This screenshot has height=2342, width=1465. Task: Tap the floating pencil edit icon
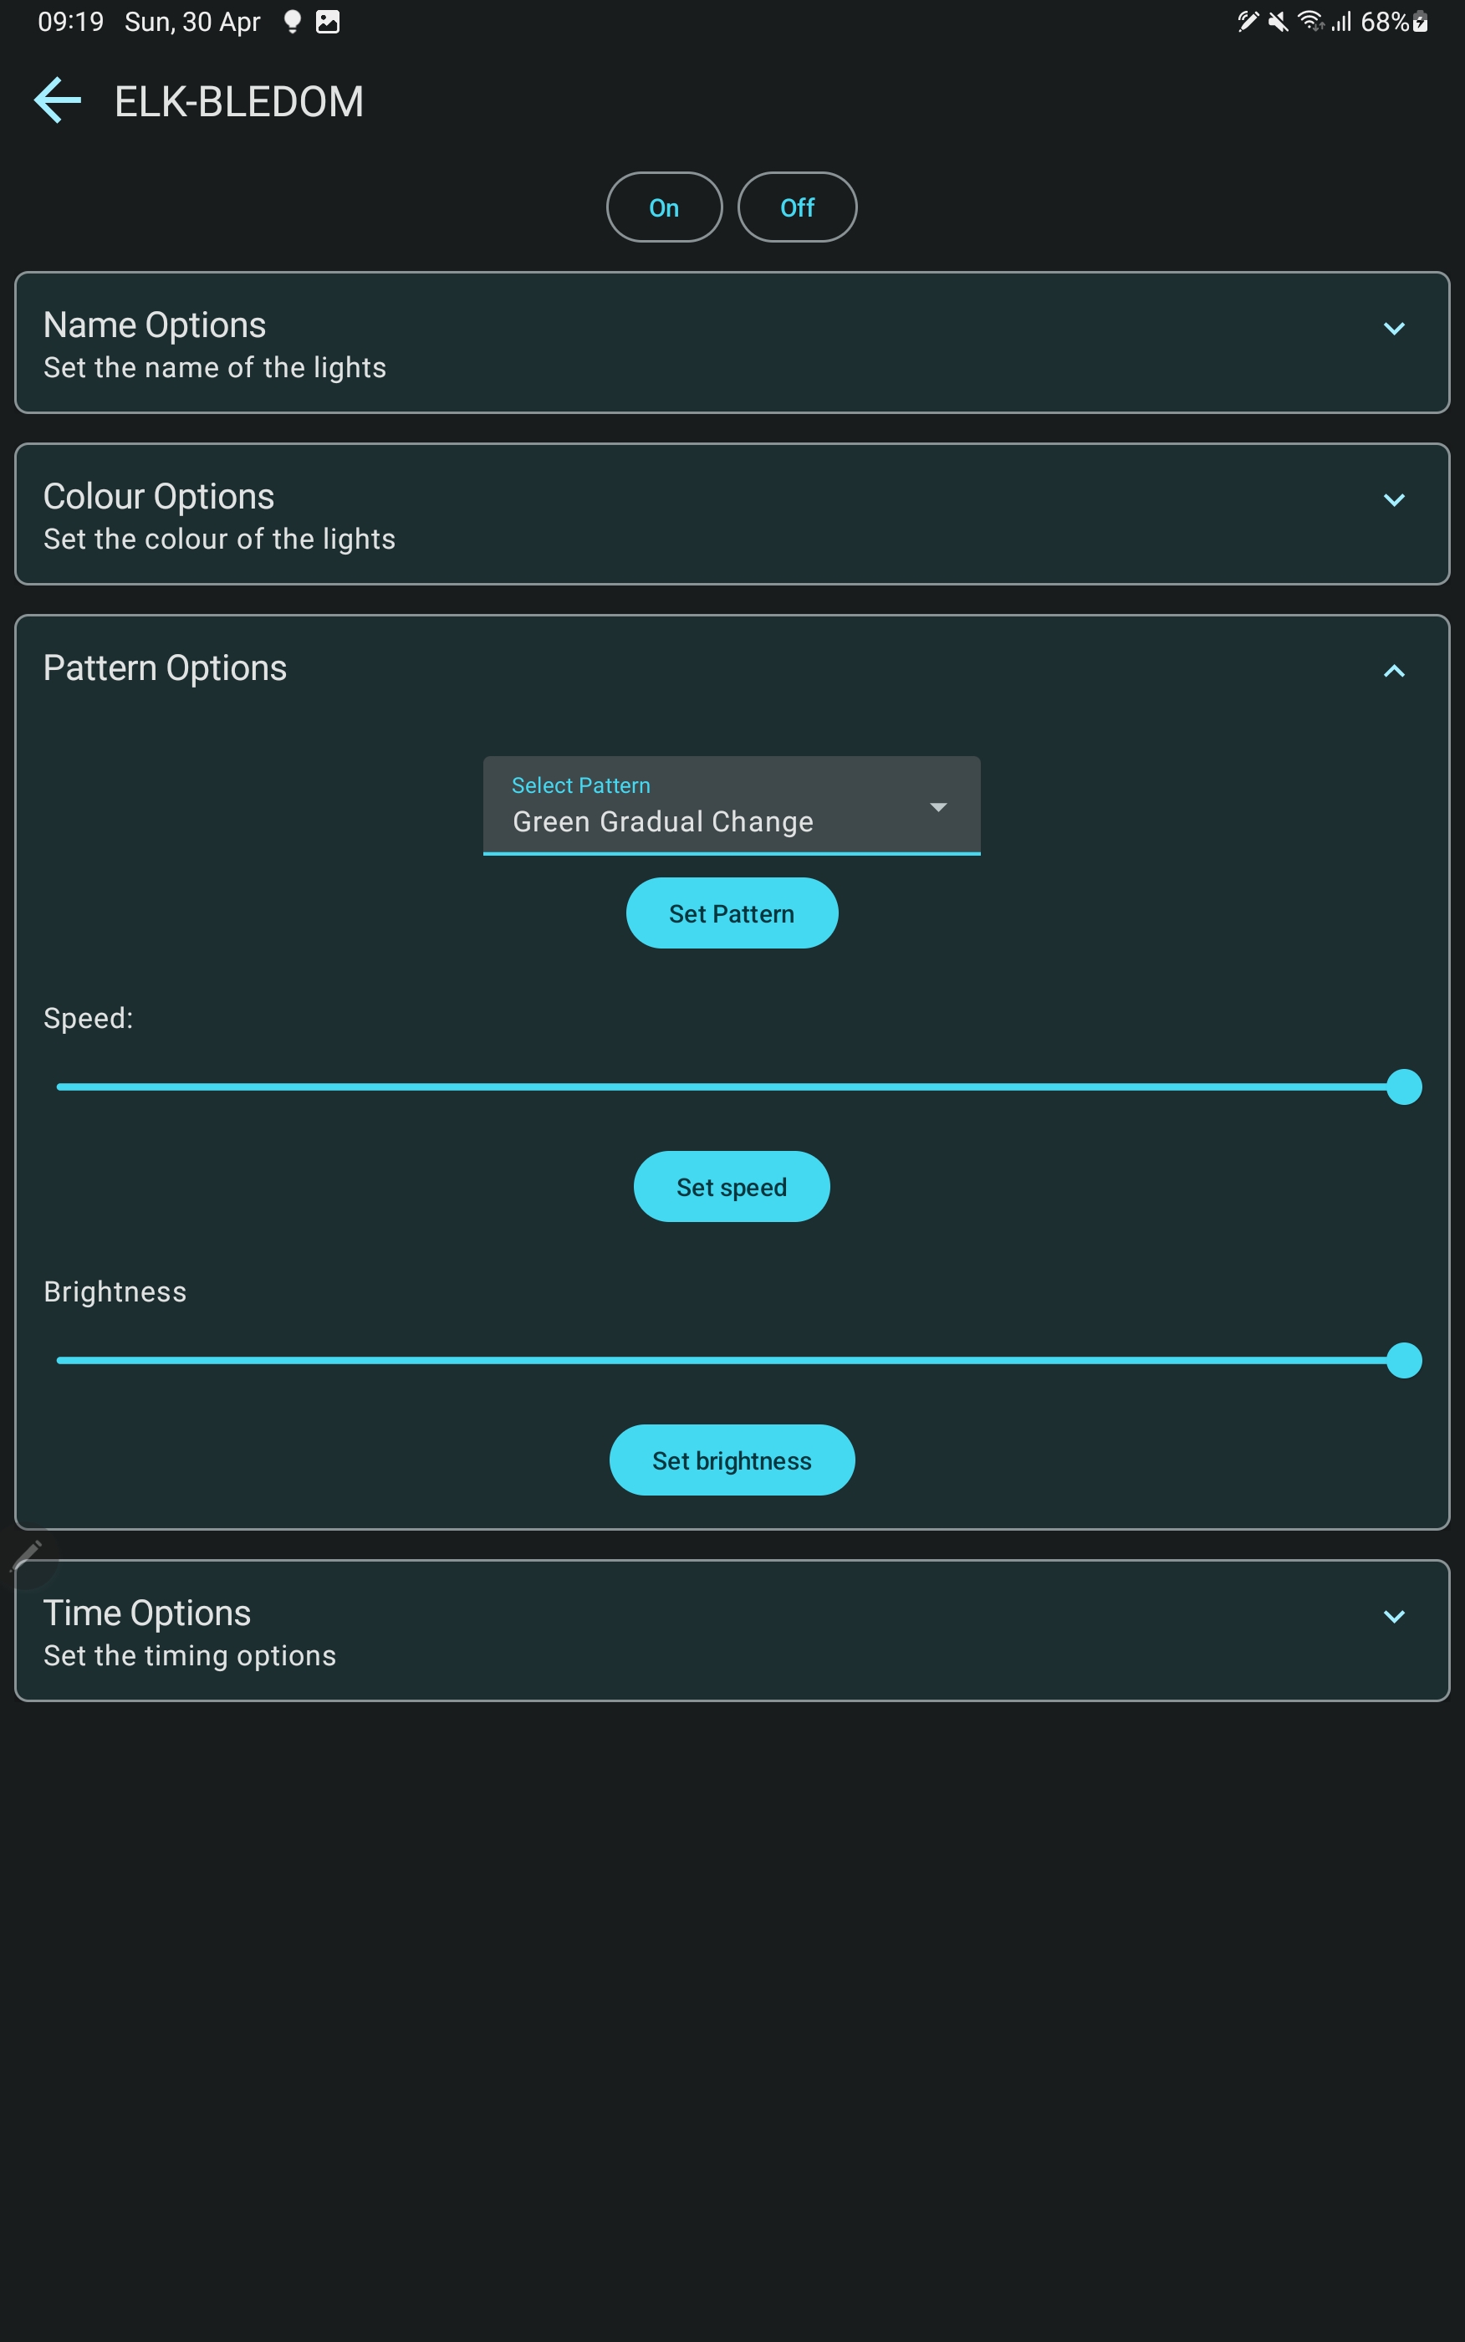point(27,1555)
